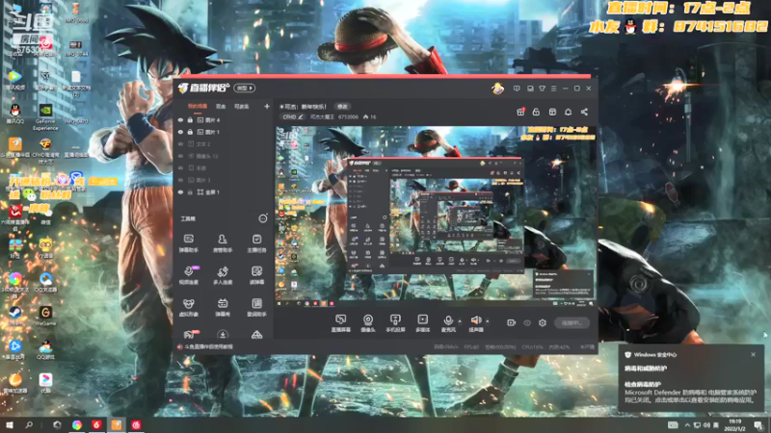This screenshot has height=433, width=771.
Task: Open the 斗鱼直播伴侣 tutorial link
Action: (208, 346)
